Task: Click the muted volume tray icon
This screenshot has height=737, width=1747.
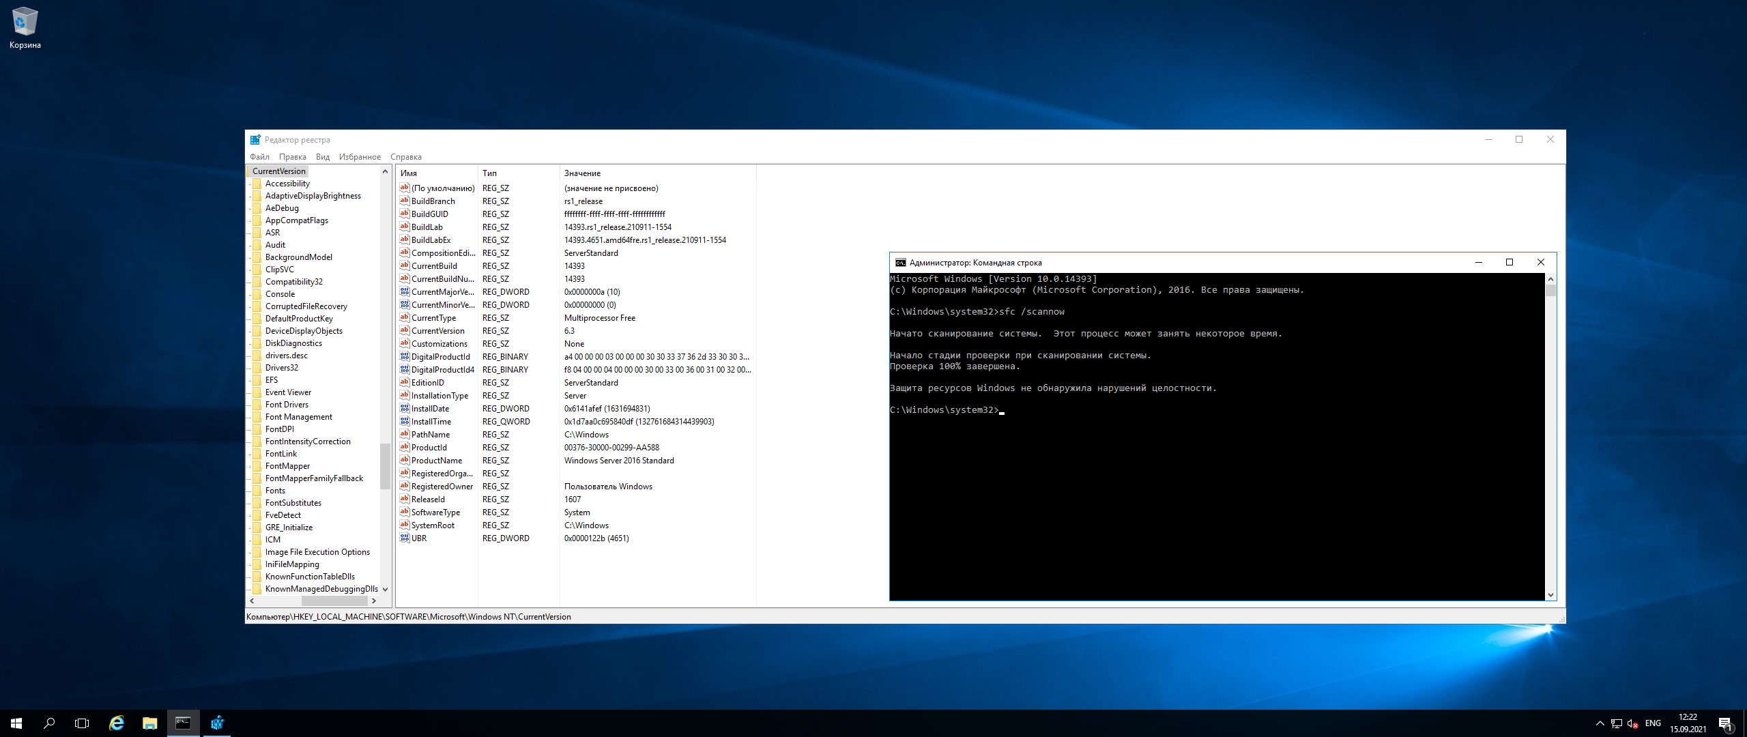Action: 1633,723
